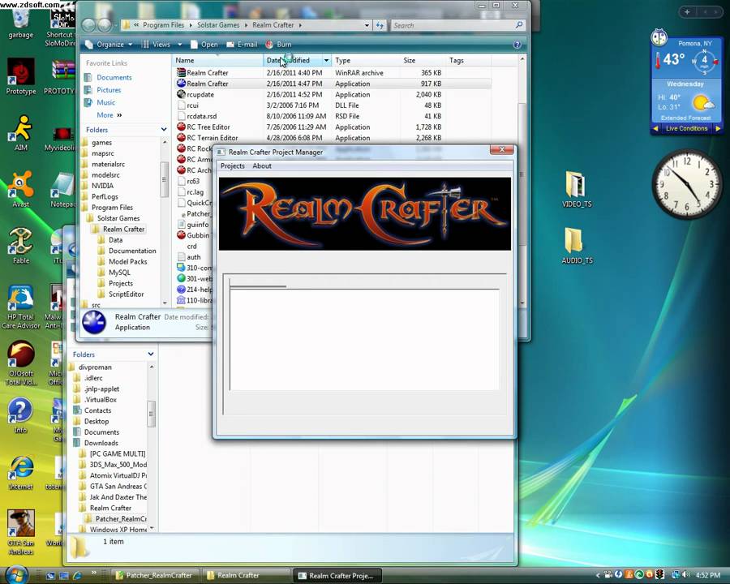Select the Realm Crafter WinRAR archive file
This screenshot has width=730, height=584.
tap(207, 73)
